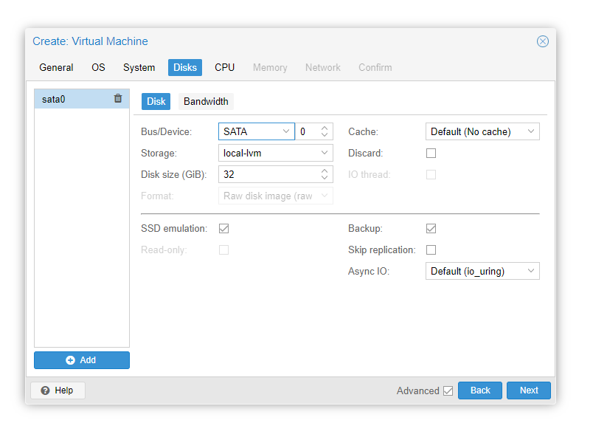
Task: Click inside the Disk size input field
Action: tap(266, 174)
